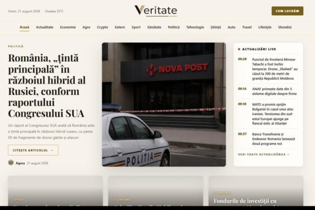
Task: Open the Auto category
Action: (x=231, y=28)
